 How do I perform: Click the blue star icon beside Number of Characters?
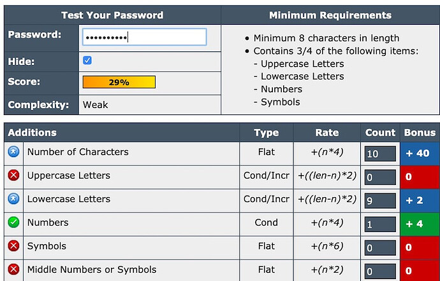click(x=13, y=152)
